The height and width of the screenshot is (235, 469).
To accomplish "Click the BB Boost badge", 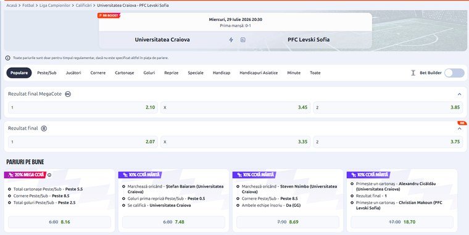I will coord(109,15).
